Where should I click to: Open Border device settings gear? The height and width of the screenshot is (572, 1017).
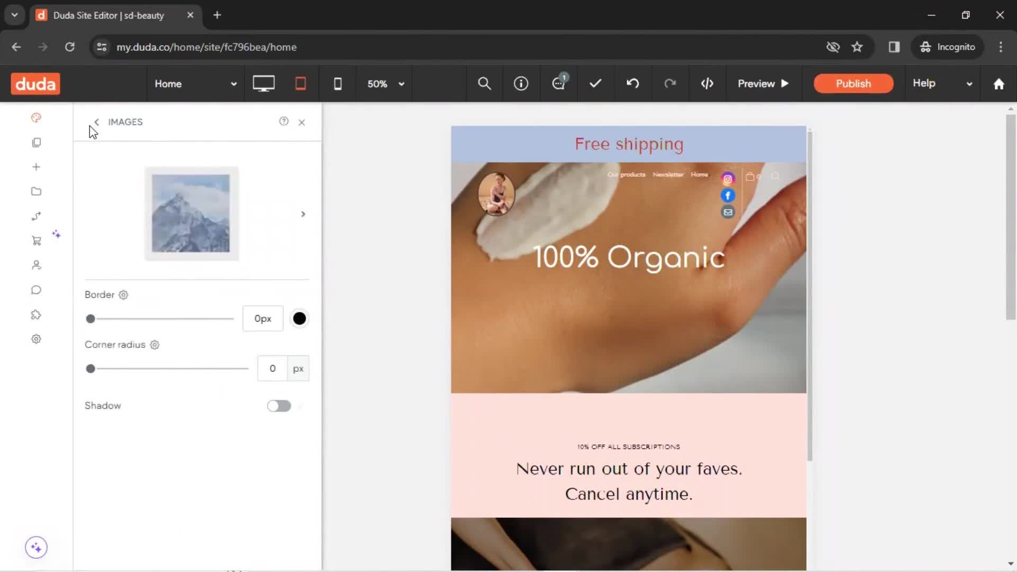pos(123,295)
